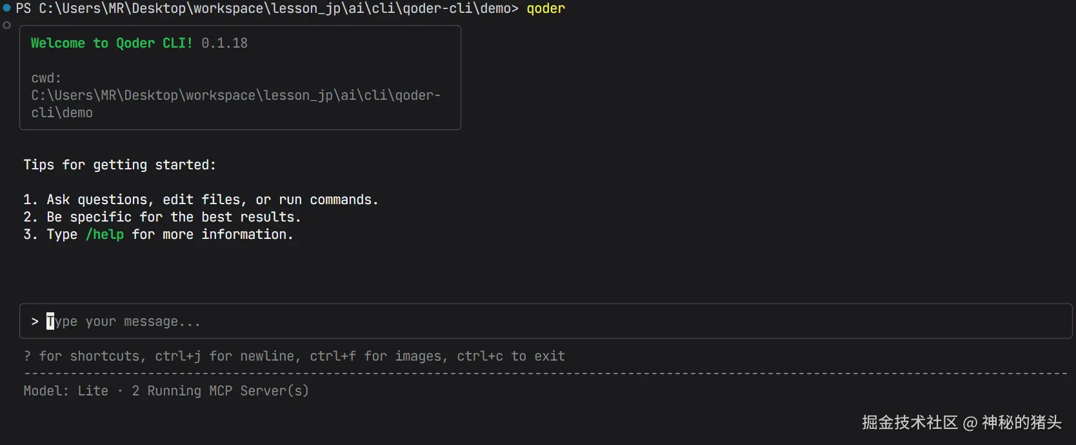Click the /help command text

(x=105, y=234)
